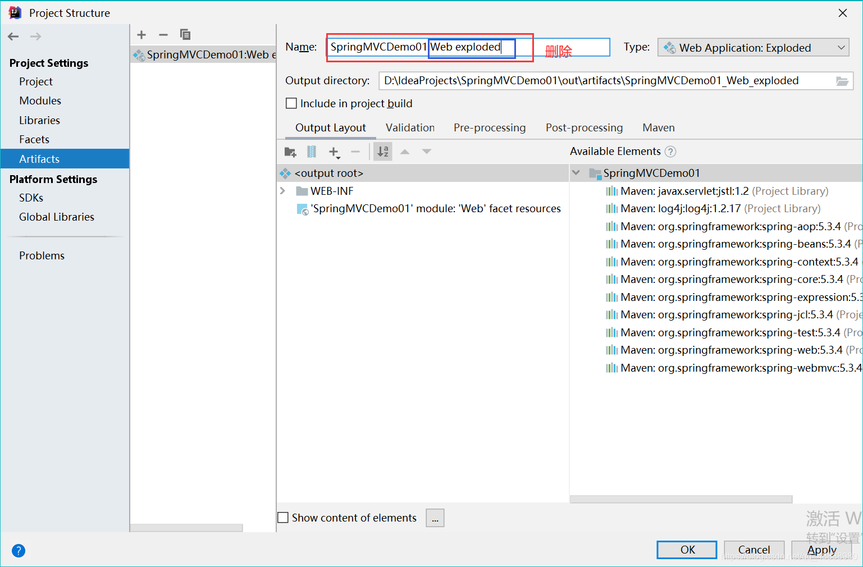The image size is (863, 567).
Task: Click the Cancel button
Action: [x=754, y=550]
